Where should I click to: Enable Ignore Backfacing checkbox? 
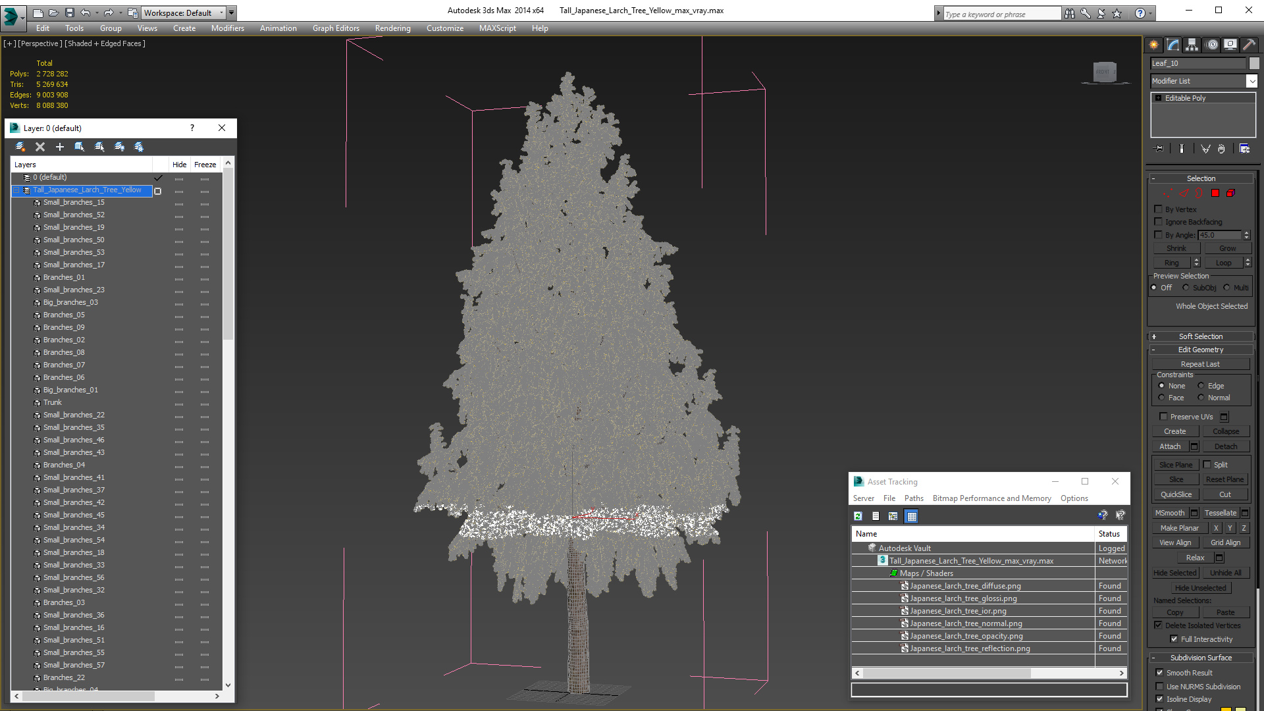click(1159, 222)
